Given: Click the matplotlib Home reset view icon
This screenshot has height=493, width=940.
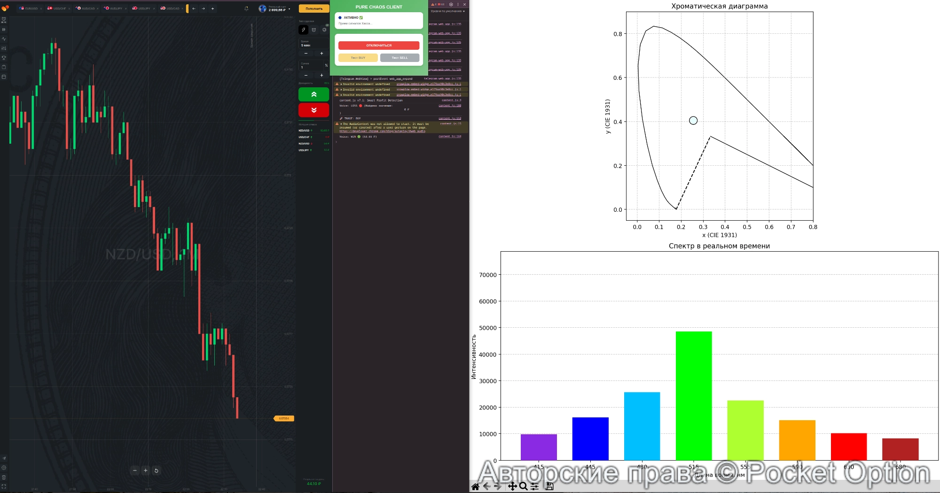Looking at the screenshot, I should [x=475, y=486].
